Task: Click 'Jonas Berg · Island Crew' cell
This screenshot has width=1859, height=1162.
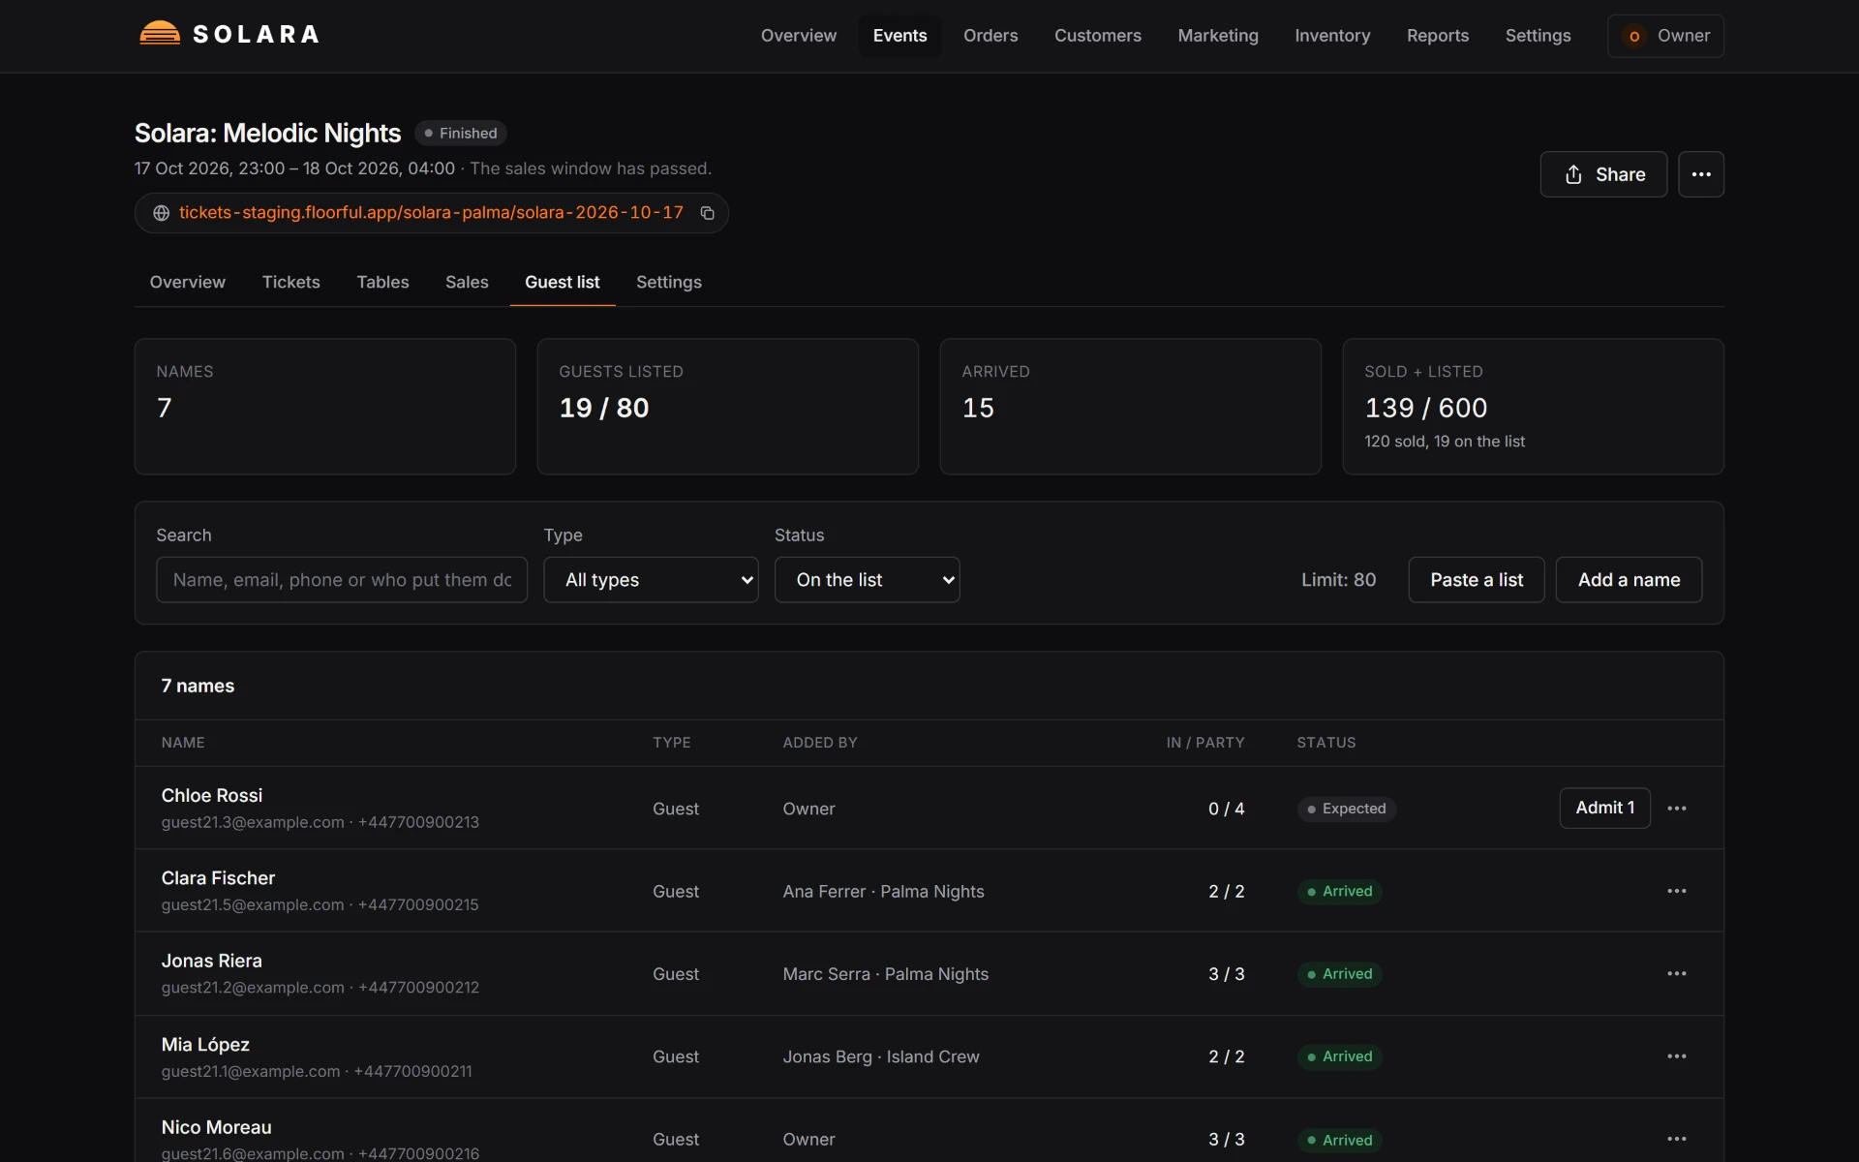Action: click(x=881, y=1056)
